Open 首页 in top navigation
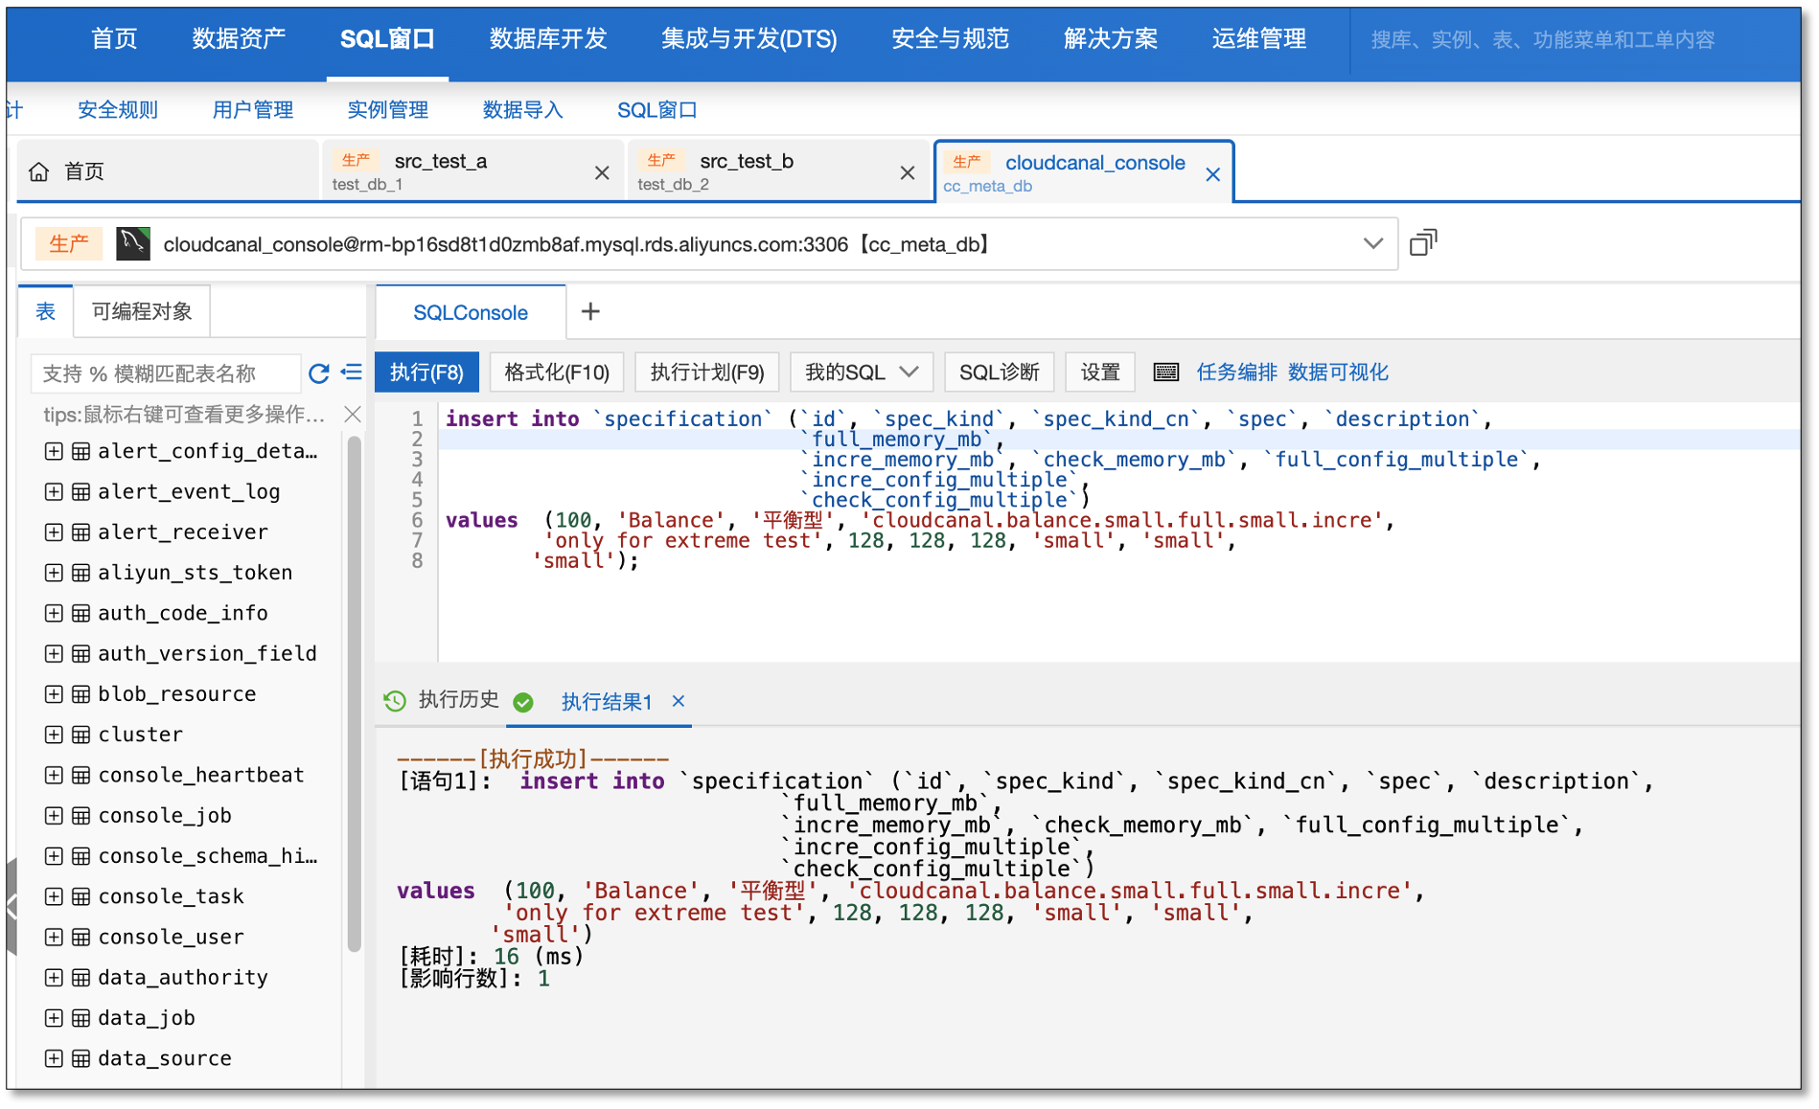 [114, 38]
